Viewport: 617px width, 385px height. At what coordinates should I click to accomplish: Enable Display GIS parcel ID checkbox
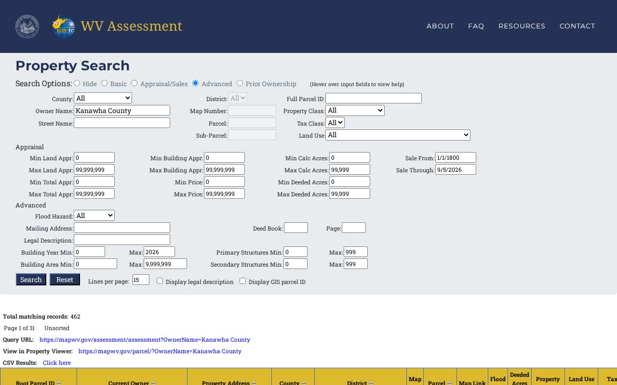coord(242,281)
